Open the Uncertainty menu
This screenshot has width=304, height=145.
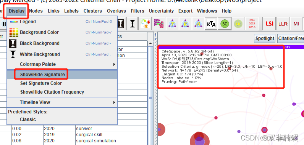click(161, 11)
